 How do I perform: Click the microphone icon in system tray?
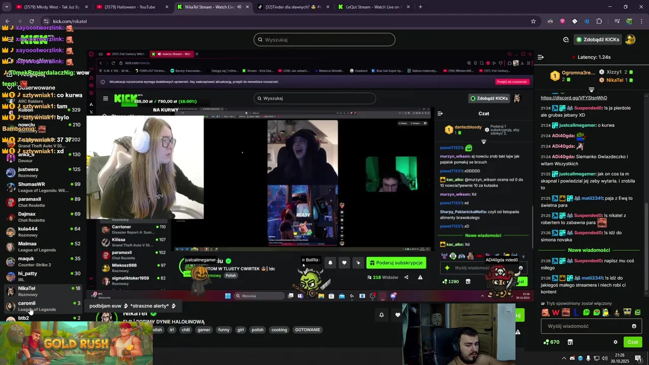589,358
